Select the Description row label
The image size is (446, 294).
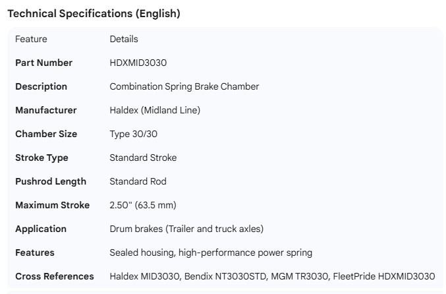pyautogui.click(x=41, y=86)
